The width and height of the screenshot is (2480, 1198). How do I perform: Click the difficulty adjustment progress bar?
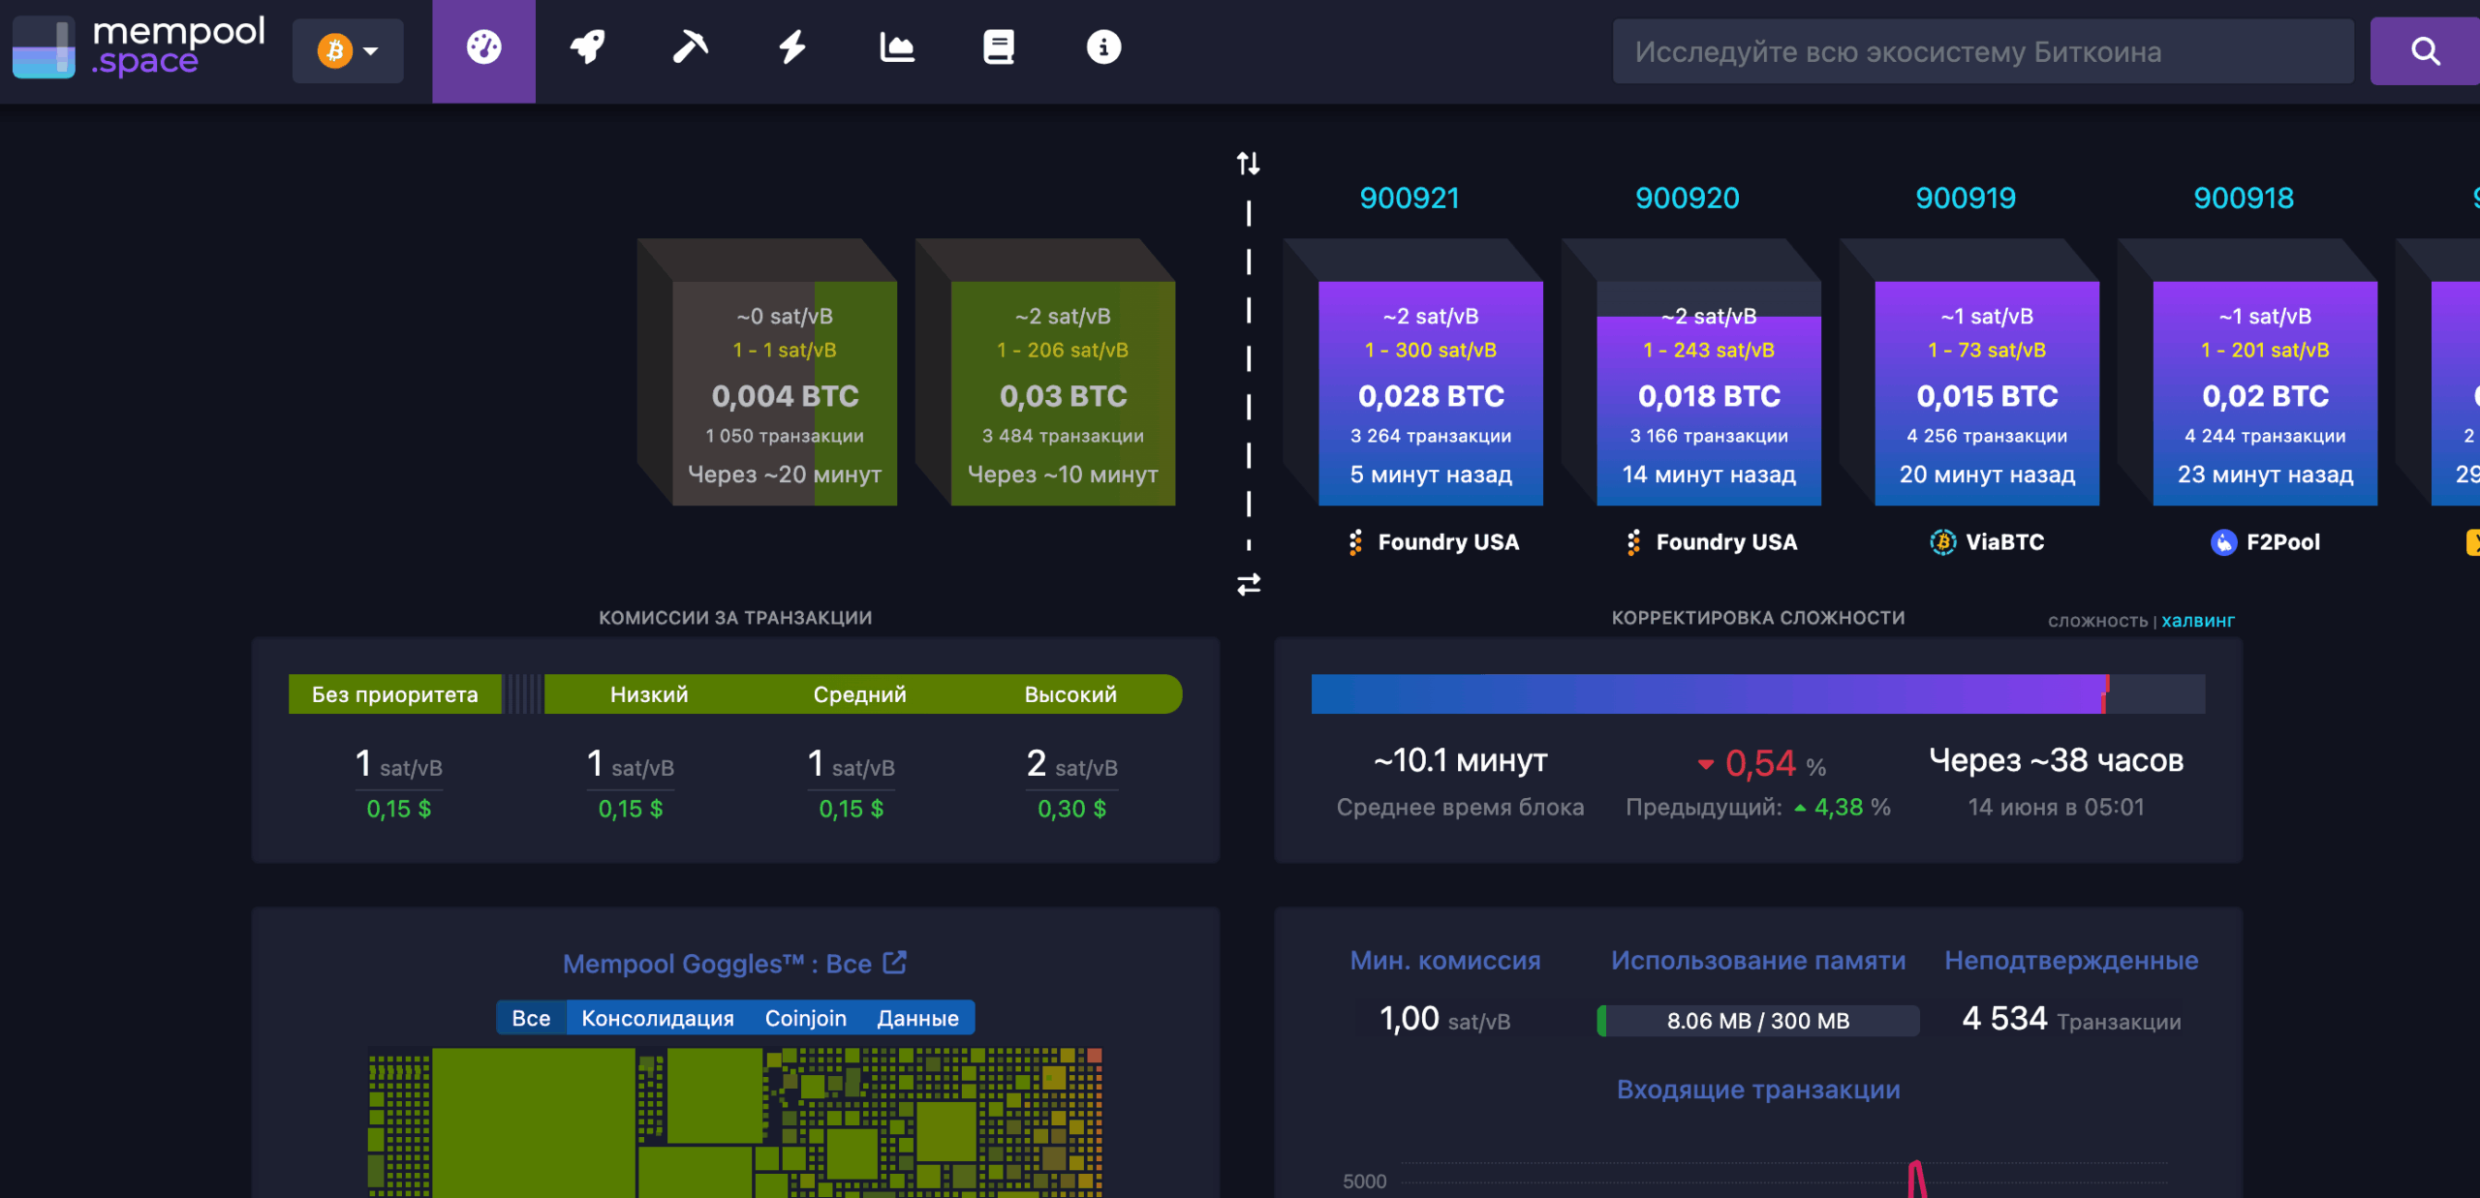[1757, 694]
